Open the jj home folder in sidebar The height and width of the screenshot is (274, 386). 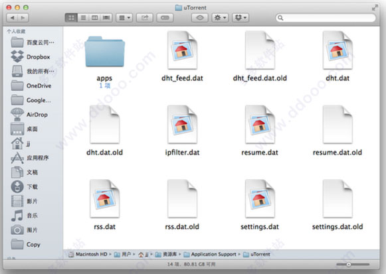[x=21, y=143]
